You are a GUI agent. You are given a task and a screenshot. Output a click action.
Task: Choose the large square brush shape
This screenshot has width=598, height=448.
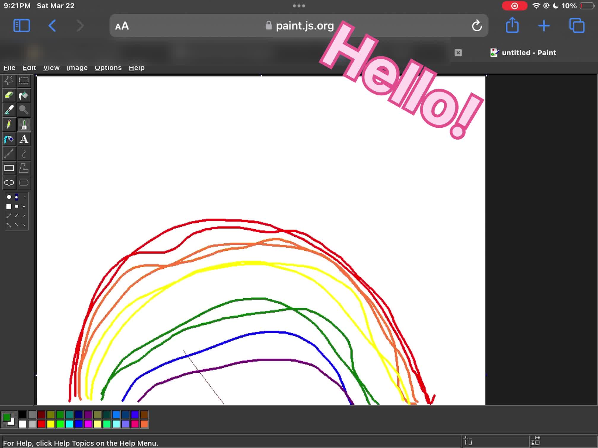[9, 207]
